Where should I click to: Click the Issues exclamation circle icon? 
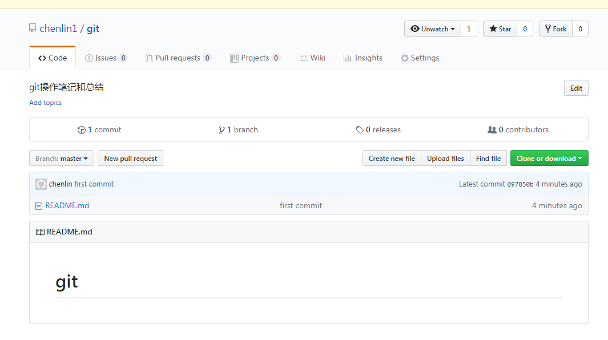[89, 58]
